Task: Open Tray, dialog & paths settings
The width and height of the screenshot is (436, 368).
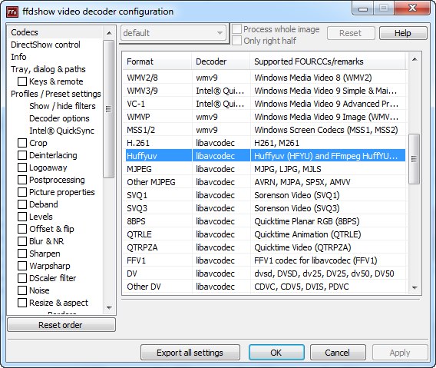Action: (48, 69)
